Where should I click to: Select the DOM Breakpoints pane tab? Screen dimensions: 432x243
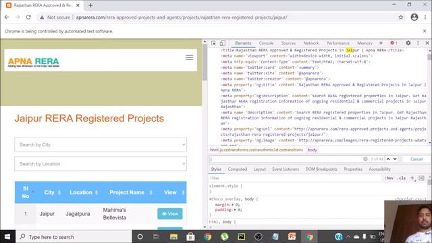click(x=321, y=169)
